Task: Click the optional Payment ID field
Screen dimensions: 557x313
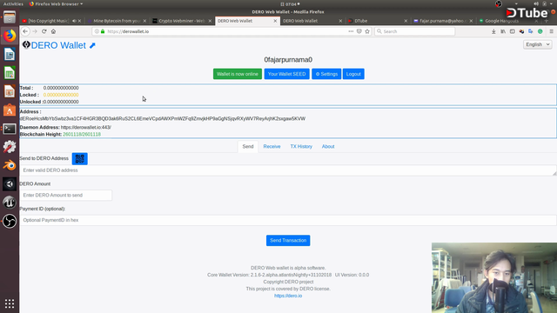Action: (x=288, y=220)
